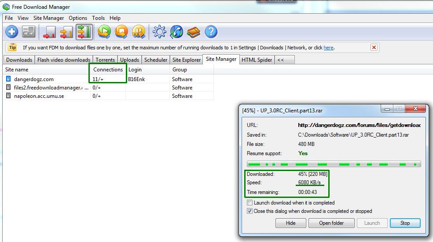Sort by Connections column header

[108, 69]
